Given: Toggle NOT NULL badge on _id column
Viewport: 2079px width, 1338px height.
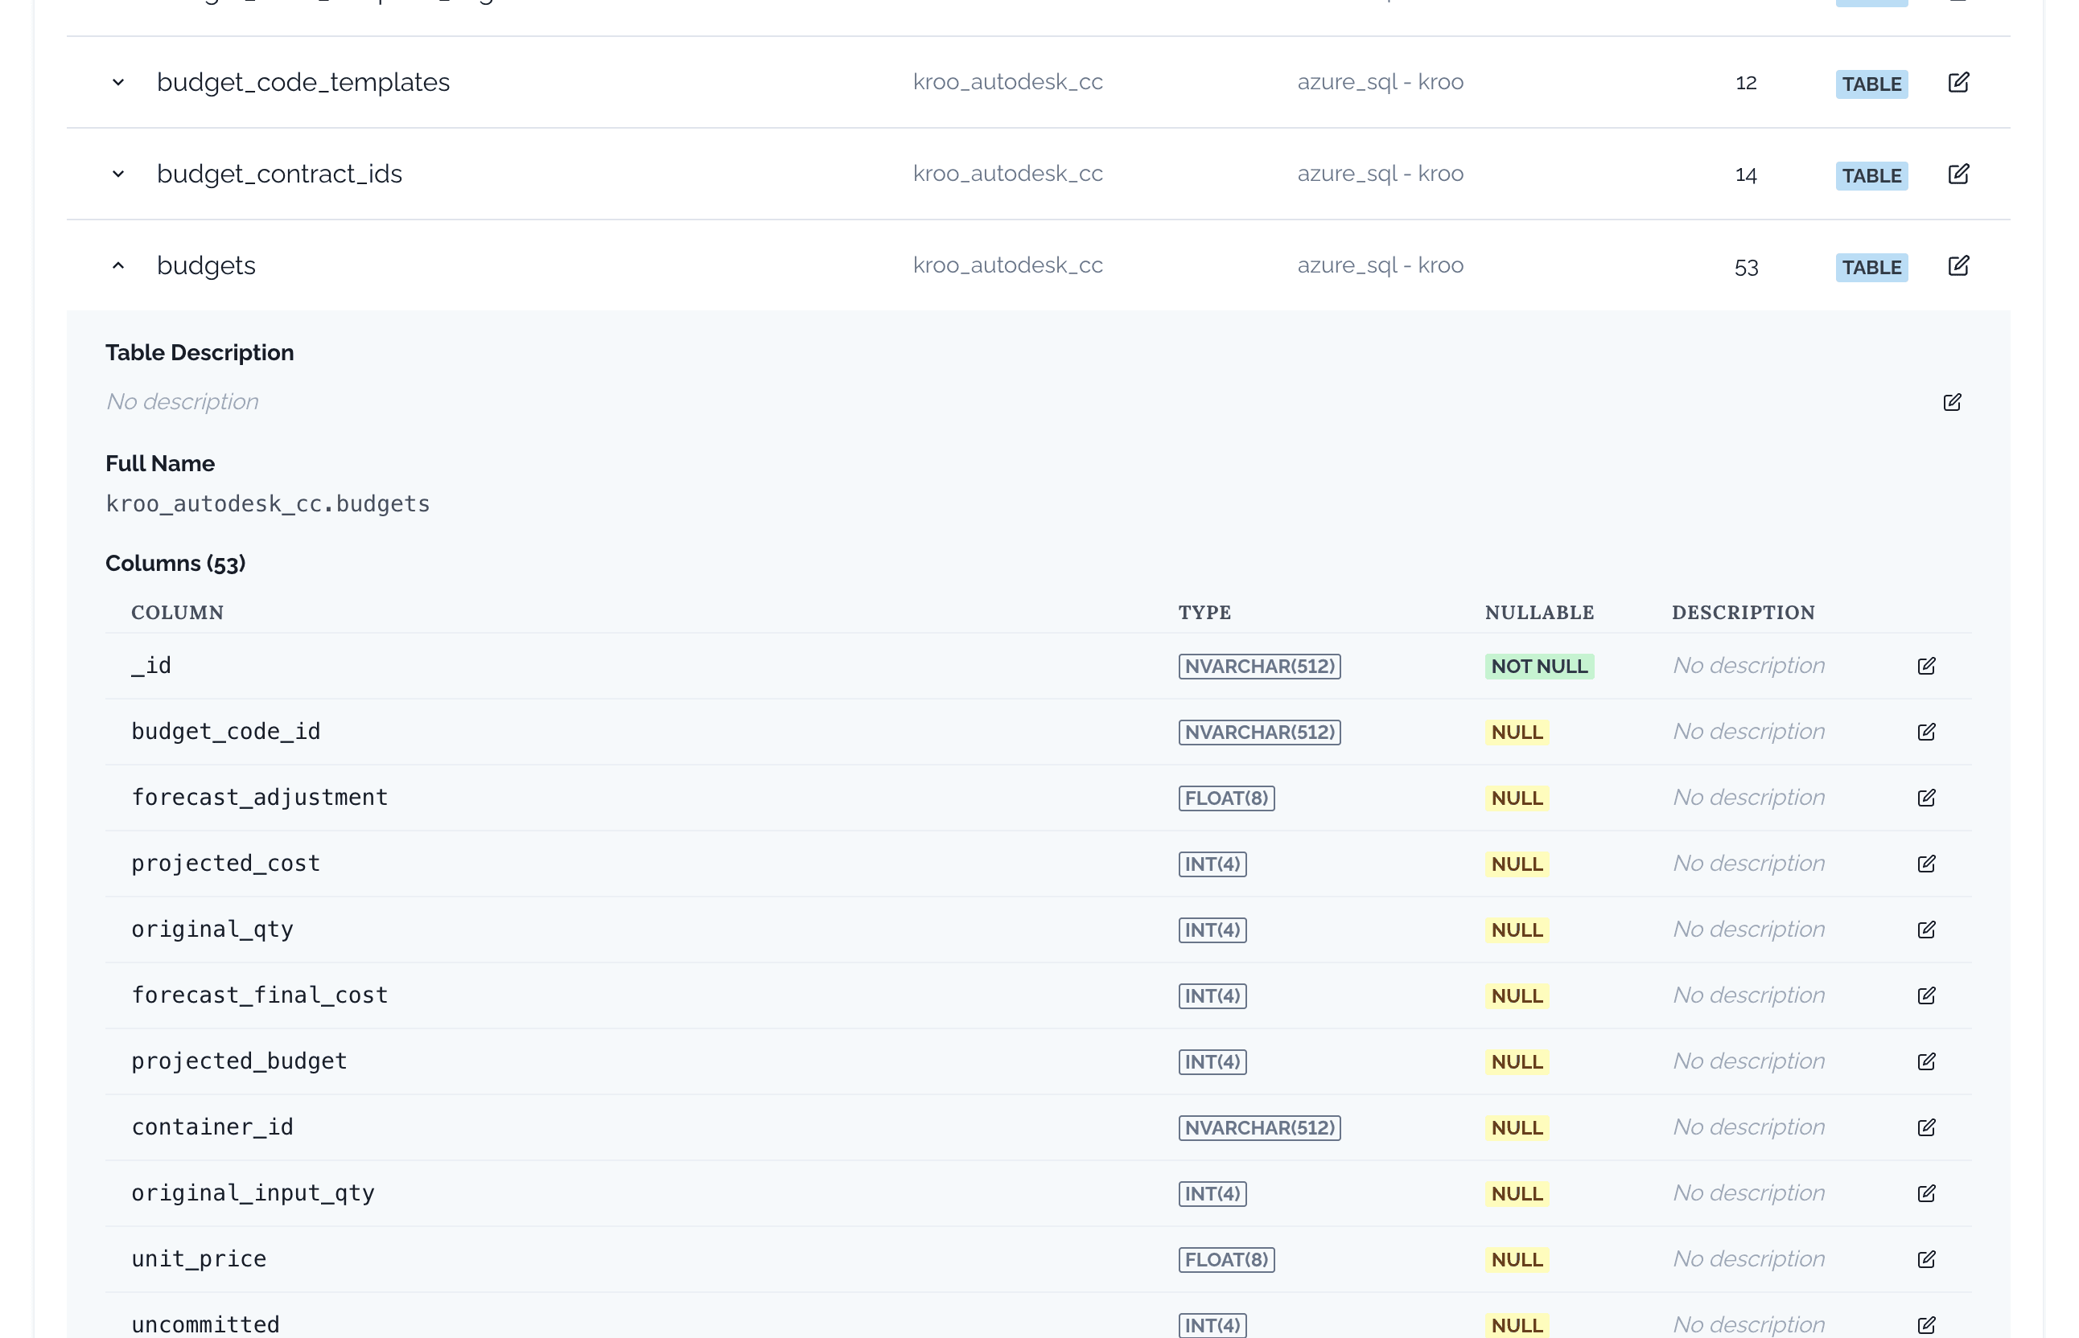Looking at the screenshot, I should [1538, 666].
